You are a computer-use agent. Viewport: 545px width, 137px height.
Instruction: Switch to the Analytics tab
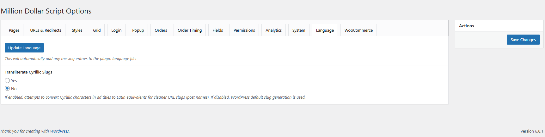273,30
